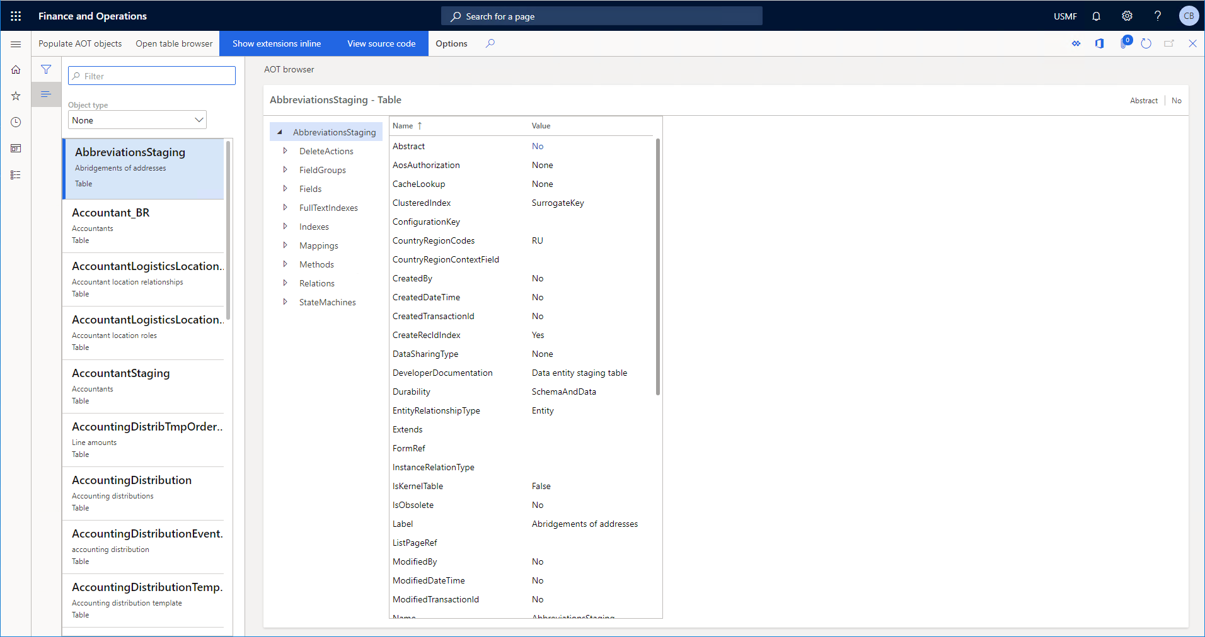Expand the StateMachines node

click(285, 302)
